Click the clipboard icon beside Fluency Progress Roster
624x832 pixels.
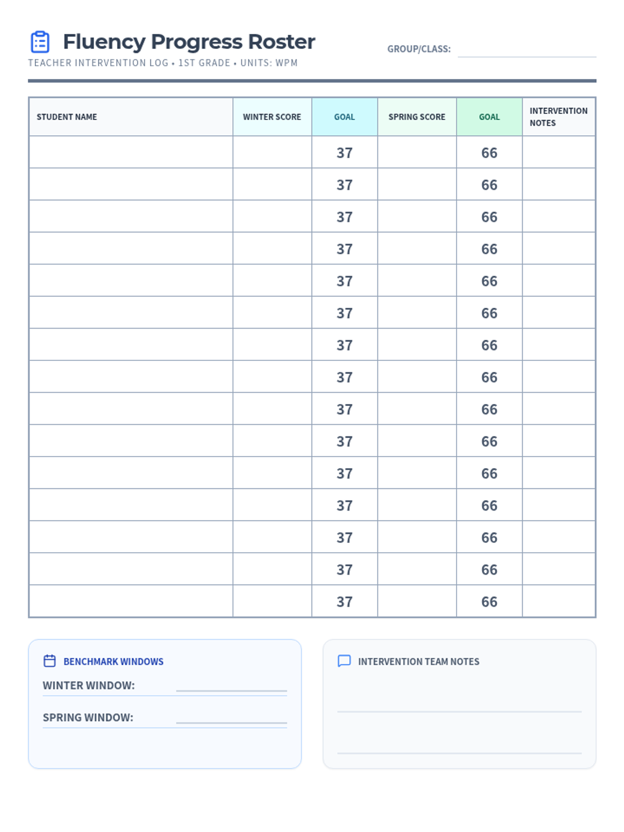point(40,42)
